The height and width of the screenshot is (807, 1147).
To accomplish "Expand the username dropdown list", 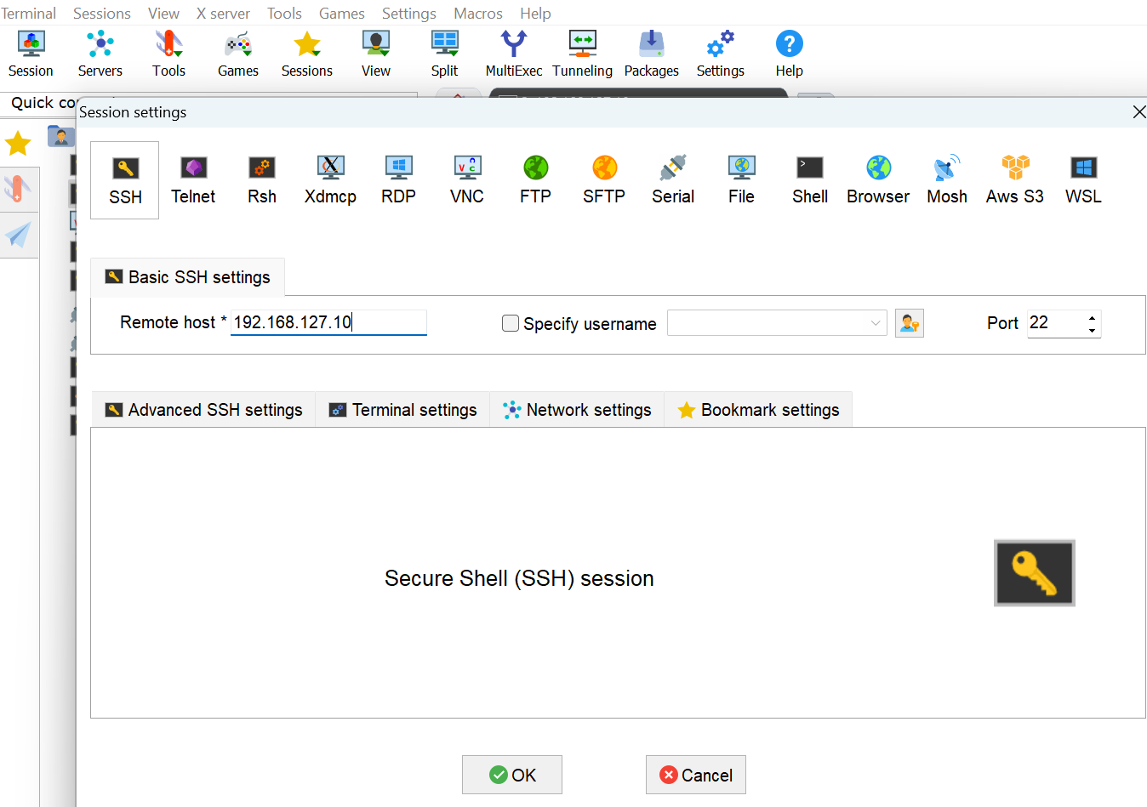I will click(876, 323).
